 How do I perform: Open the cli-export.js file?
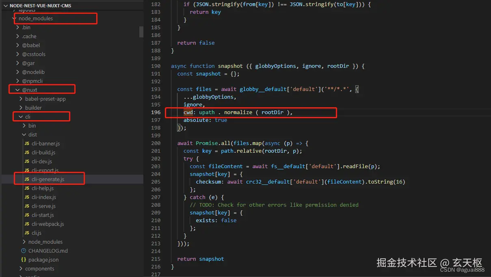pyautogui.click(x=45, y=170)
